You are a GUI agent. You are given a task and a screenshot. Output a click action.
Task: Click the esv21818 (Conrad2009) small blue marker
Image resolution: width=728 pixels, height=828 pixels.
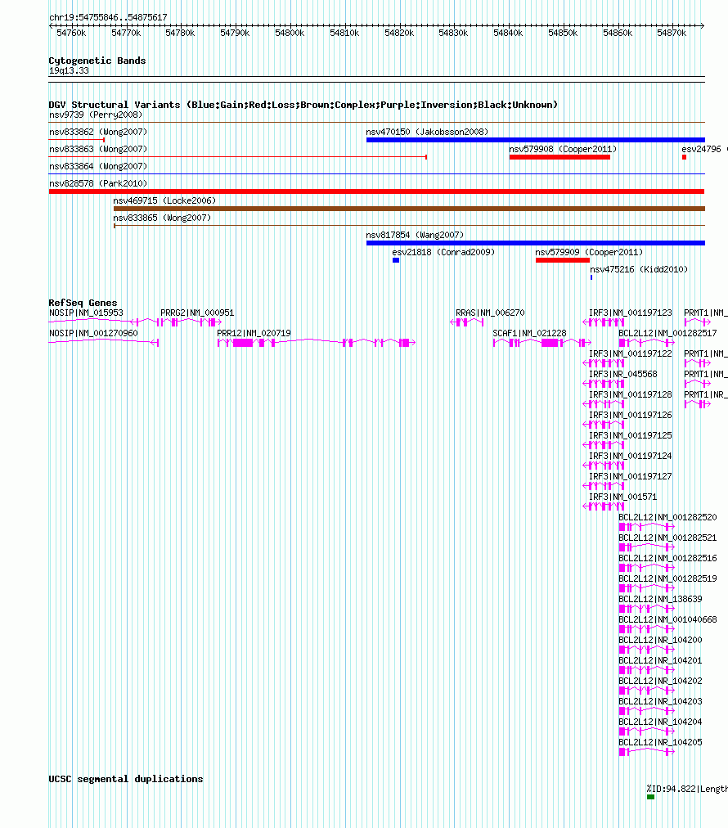(396, 260)
